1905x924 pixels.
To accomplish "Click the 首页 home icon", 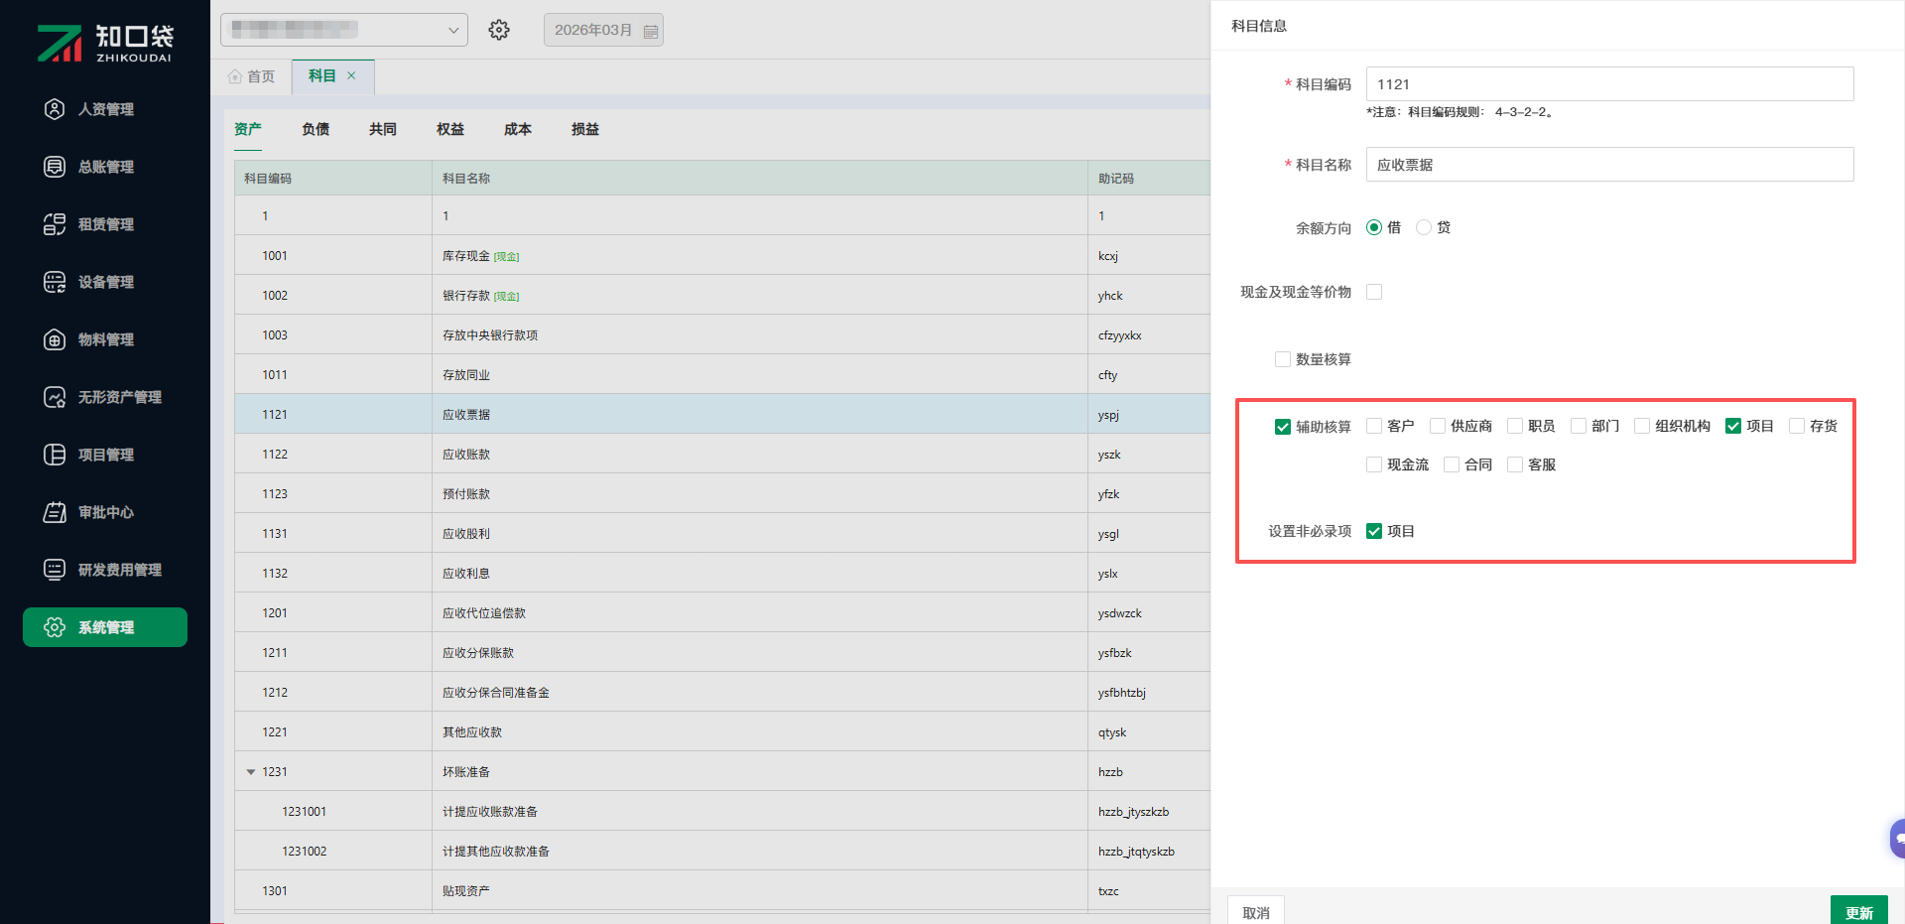I will click(235, 76).
